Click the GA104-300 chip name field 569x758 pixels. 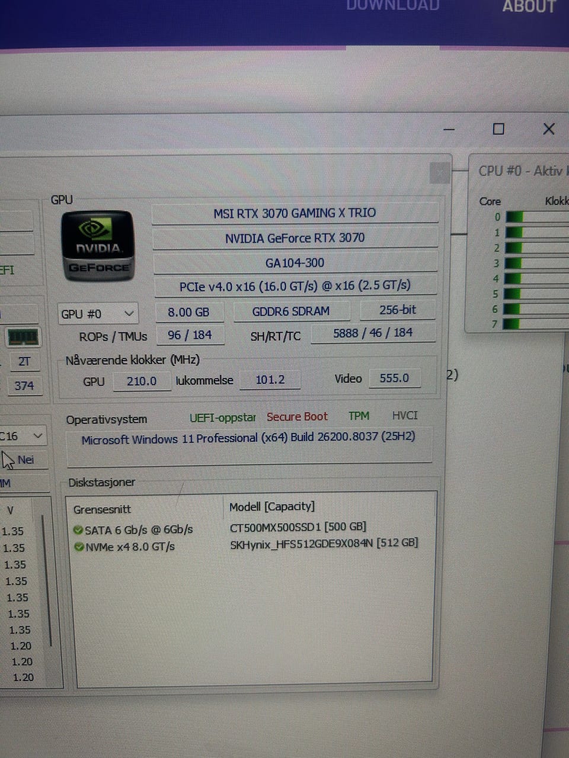point(295,263)
